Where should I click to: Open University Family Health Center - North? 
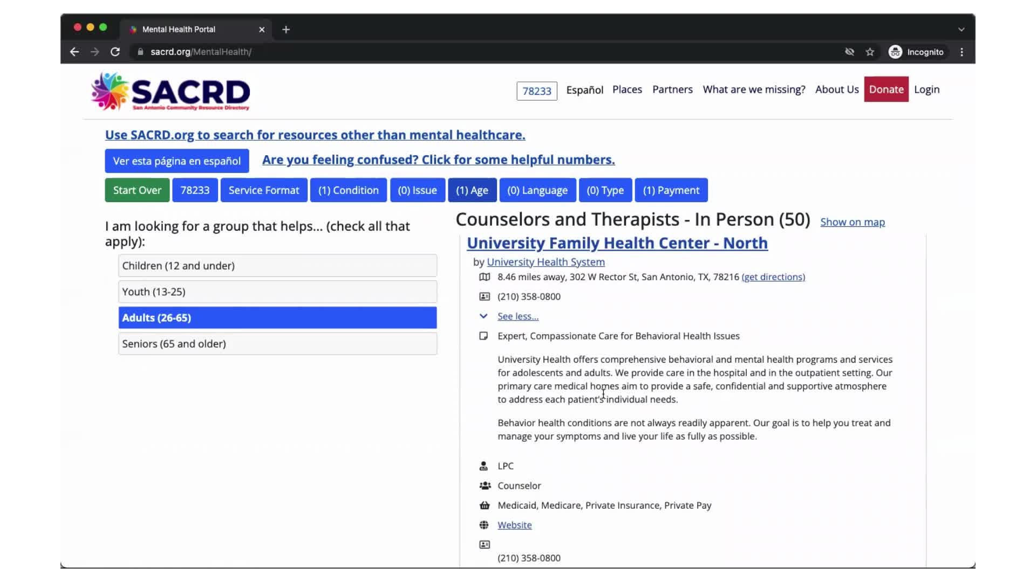pos(617,243)
